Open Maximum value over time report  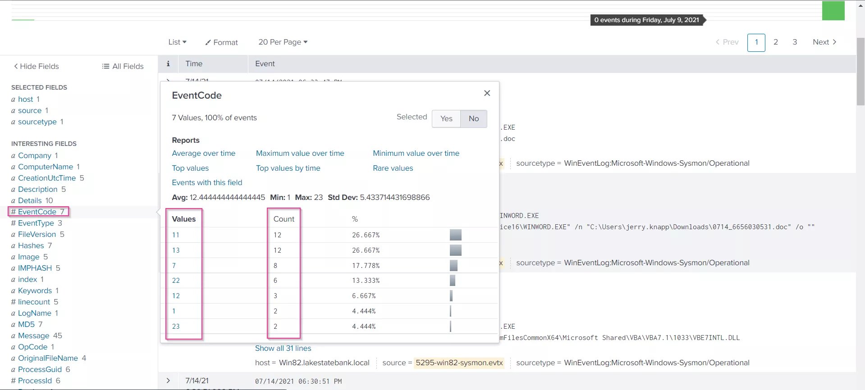tap(300, 153)
